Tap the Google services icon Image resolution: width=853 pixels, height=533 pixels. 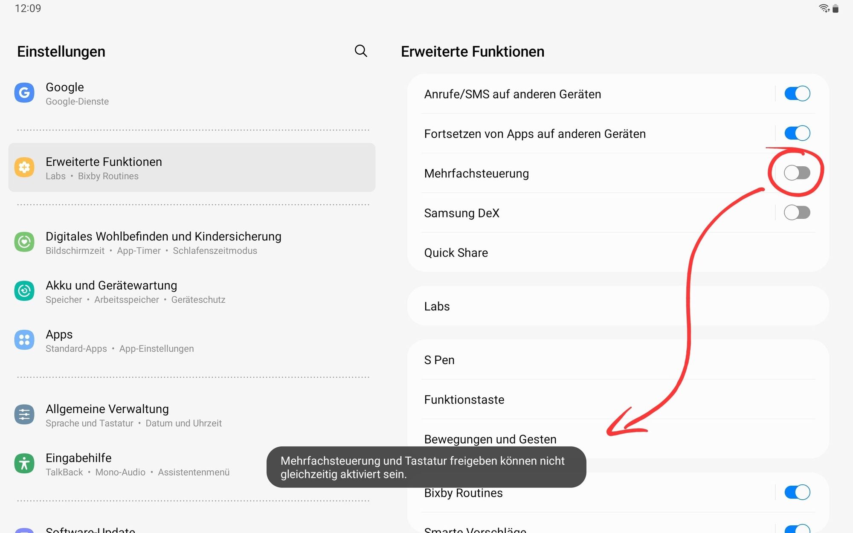[x=24, y=93]
